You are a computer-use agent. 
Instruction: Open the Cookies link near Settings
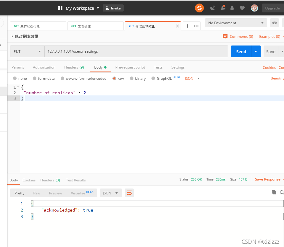[269, 67]
